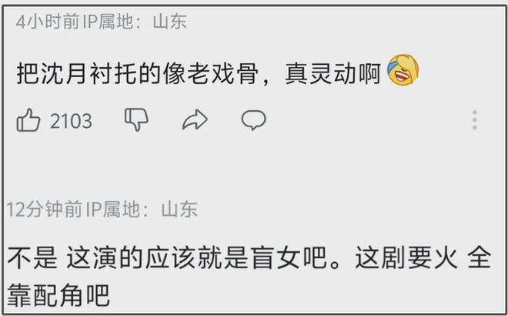Tap the phrase '真灵动啊' before emoji
Screen dimensions: 508x316
[x=333, y=74]
